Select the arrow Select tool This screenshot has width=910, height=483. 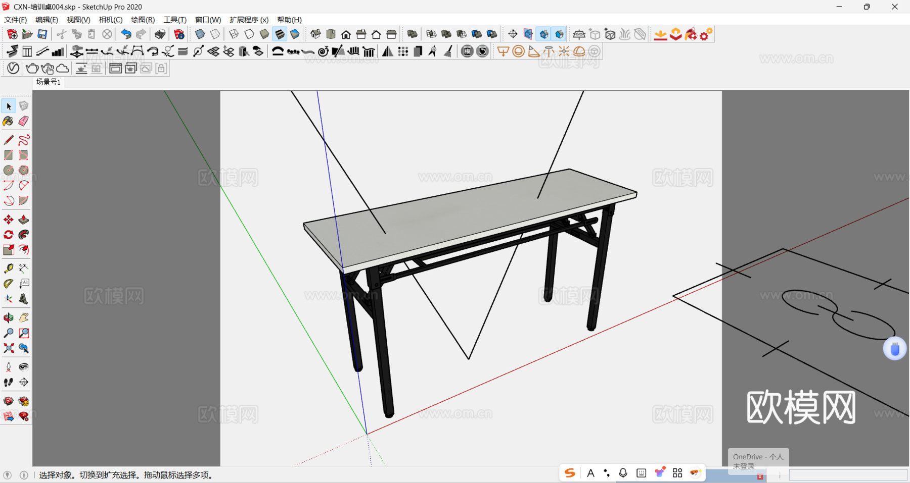point(9,106)
